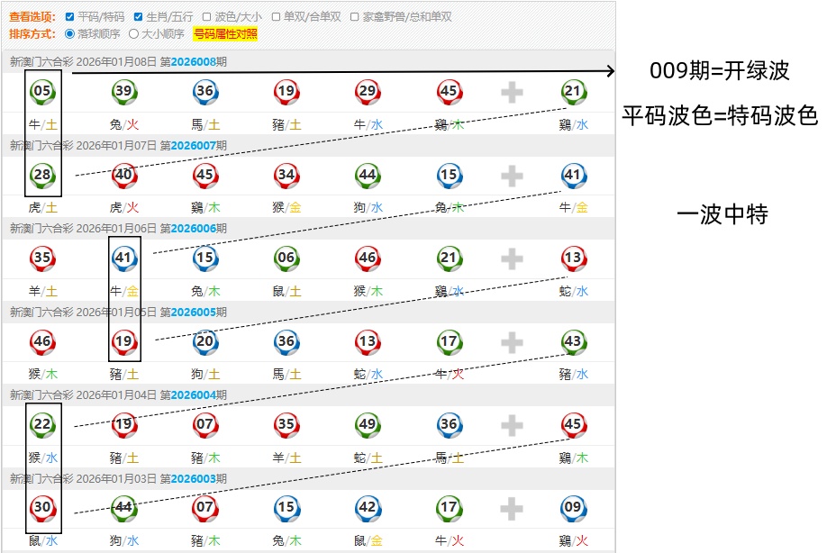
Task: Select 大小顺序 sort radio button
Action: click(133, 34)
